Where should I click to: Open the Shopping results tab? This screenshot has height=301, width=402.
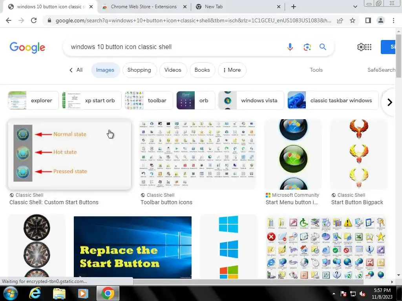(x=139, y=70)
